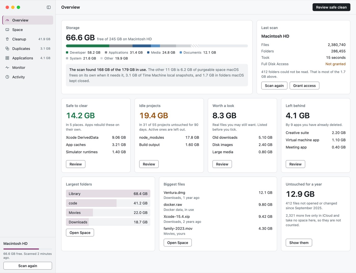
Task: Click the Ventura.dmg file entry
Action: click(x=218, y=195)
